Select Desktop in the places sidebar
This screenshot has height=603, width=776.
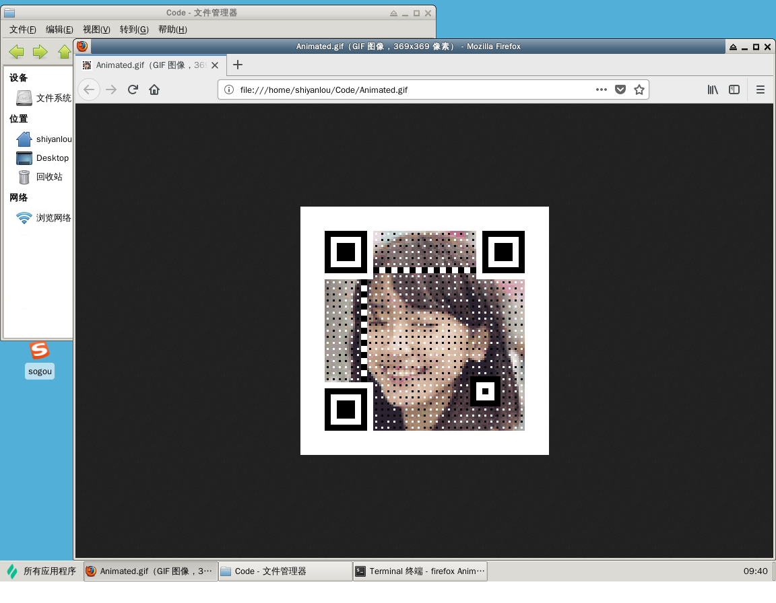tap(52, 158)
